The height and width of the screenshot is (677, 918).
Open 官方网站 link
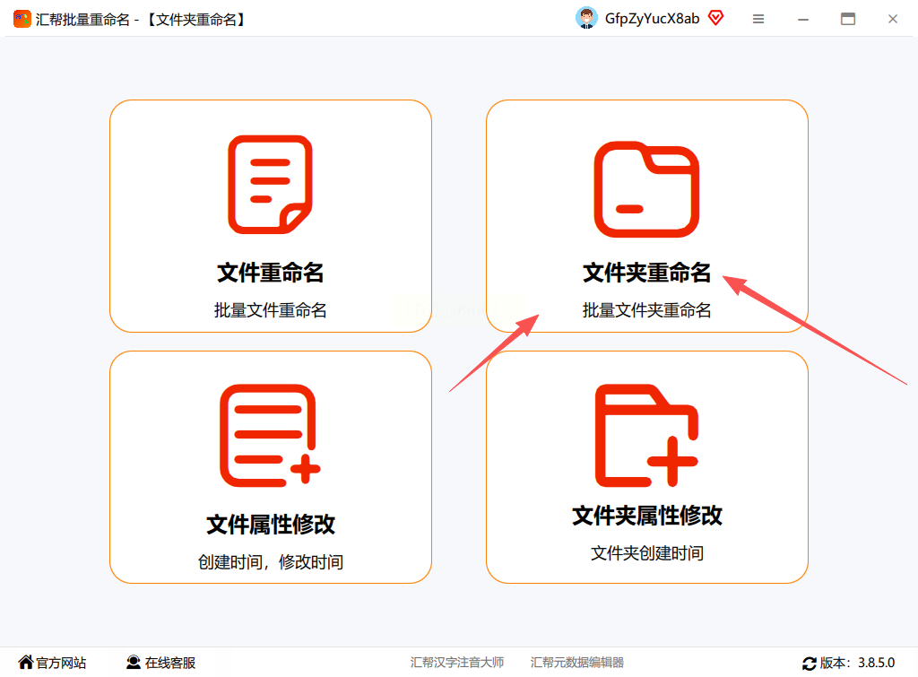click(x=61, y=663)
